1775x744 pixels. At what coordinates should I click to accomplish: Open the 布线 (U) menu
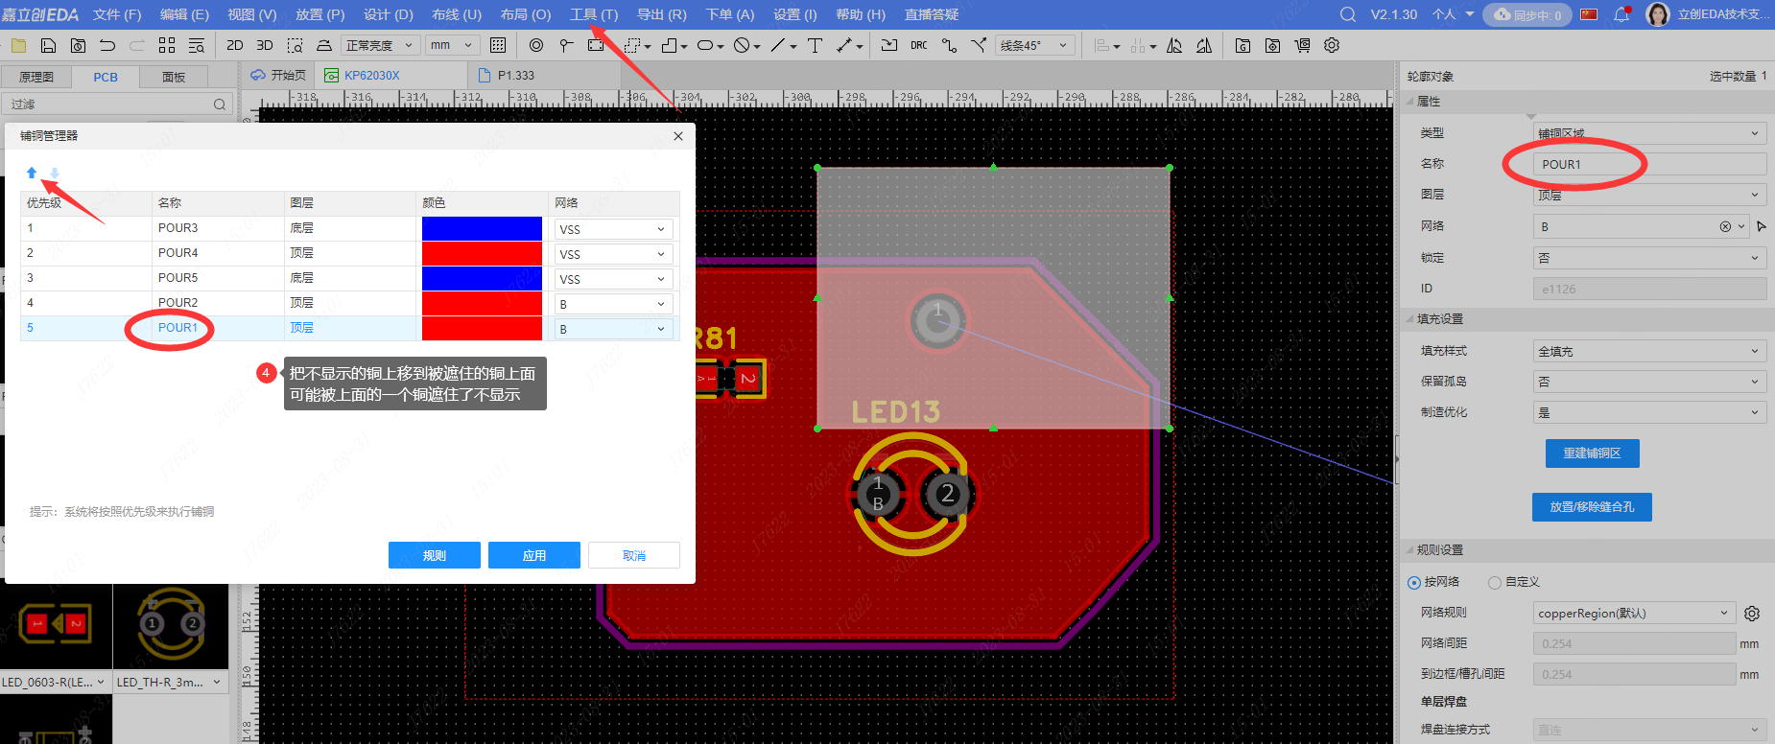coord(457,14)
